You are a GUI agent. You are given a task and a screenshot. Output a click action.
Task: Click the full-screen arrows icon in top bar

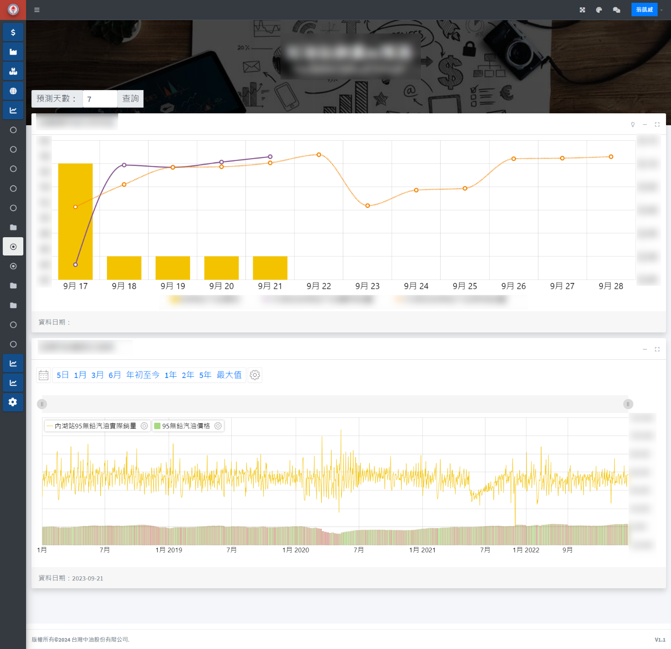pyautogui.click(x=582, y=10)
